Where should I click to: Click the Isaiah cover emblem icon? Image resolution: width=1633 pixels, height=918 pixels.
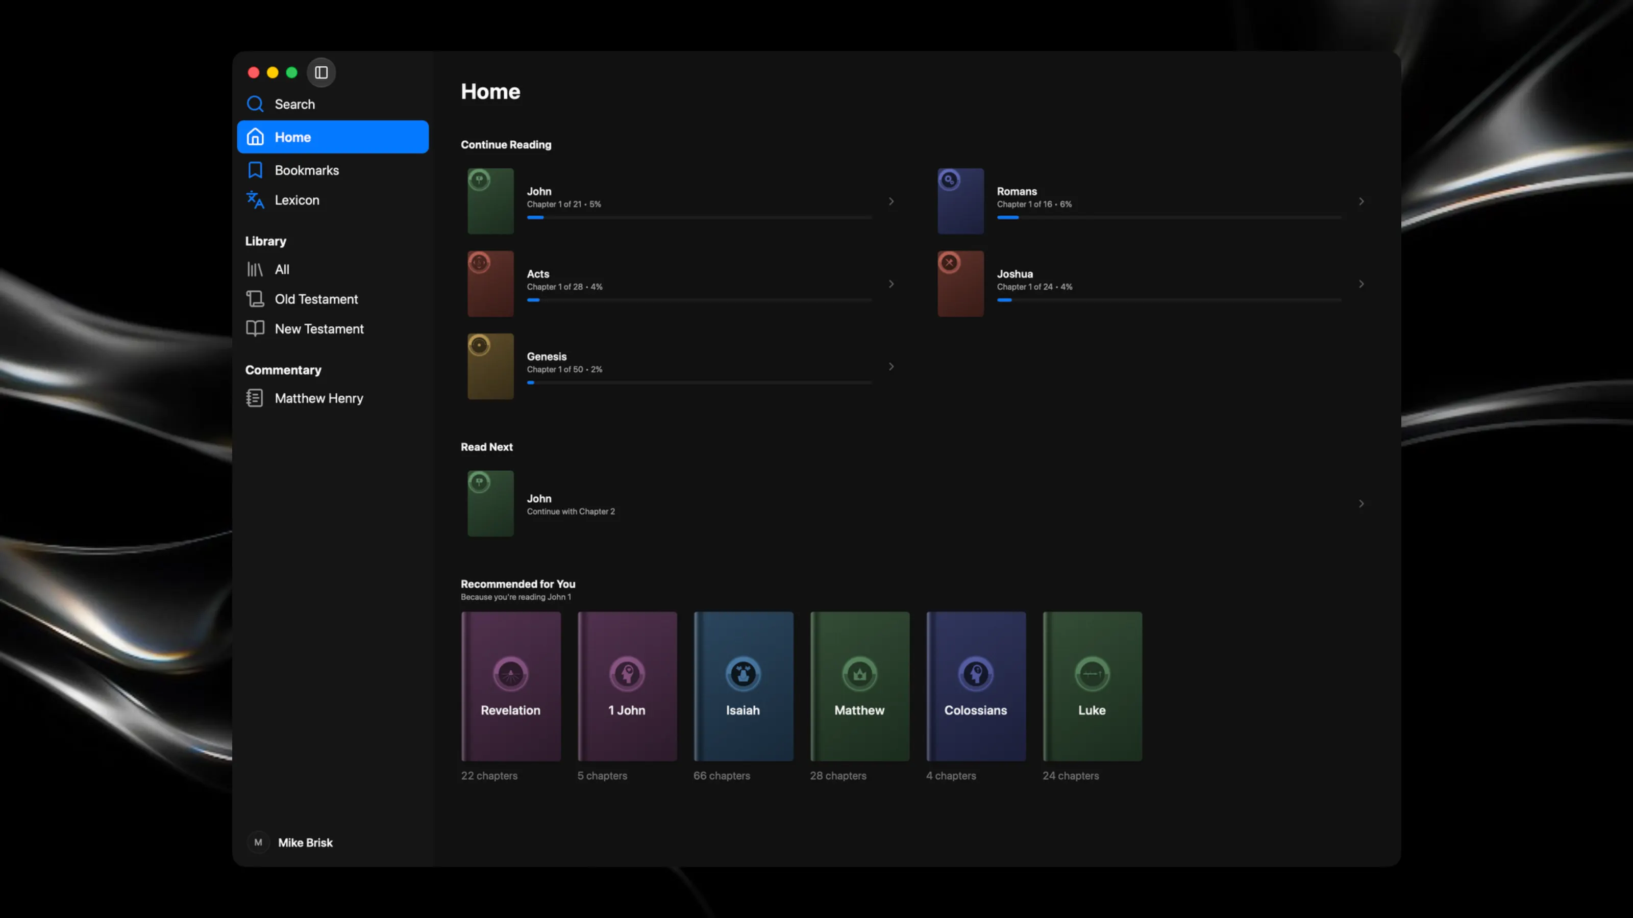tap(743, 673)
